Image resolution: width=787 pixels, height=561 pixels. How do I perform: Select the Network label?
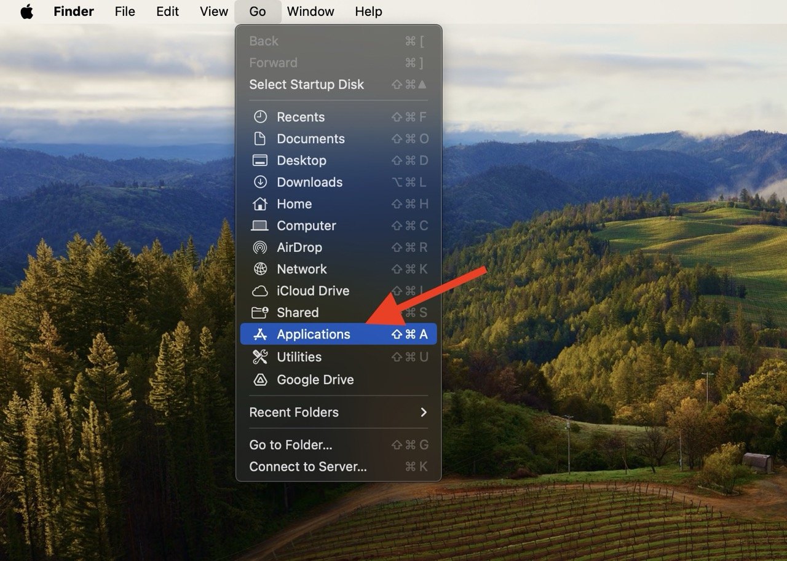click(x=302, y=269)
